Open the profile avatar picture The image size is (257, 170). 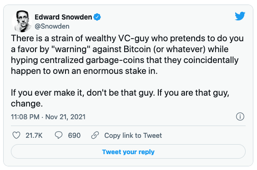[22, 21]
